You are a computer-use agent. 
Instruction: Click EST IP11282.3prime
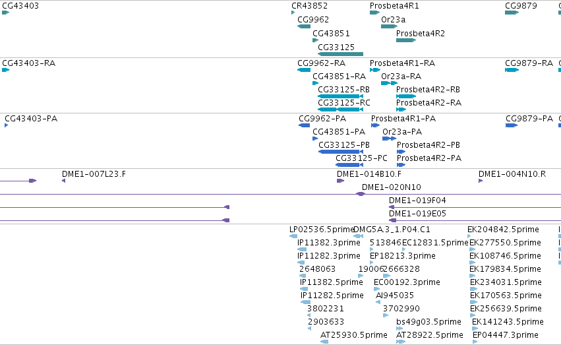[329, 256]
